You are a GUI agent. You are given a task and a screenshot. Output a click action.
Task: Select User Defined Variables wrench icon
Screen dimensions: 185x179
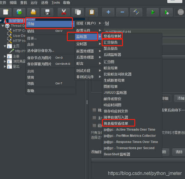pyautogui.click(x=9, y=36)
